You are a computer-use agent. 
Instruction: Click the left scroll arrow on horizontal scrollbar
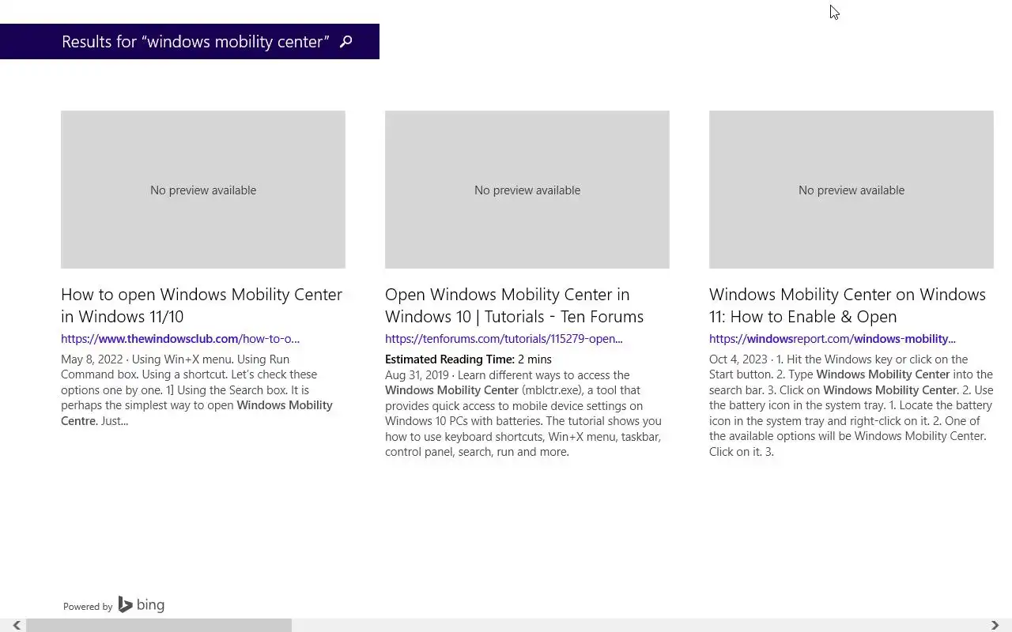coord(16,625)
